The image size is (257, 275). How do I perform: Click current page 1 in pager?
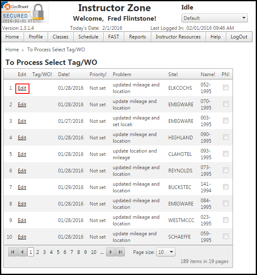(31, 252)
